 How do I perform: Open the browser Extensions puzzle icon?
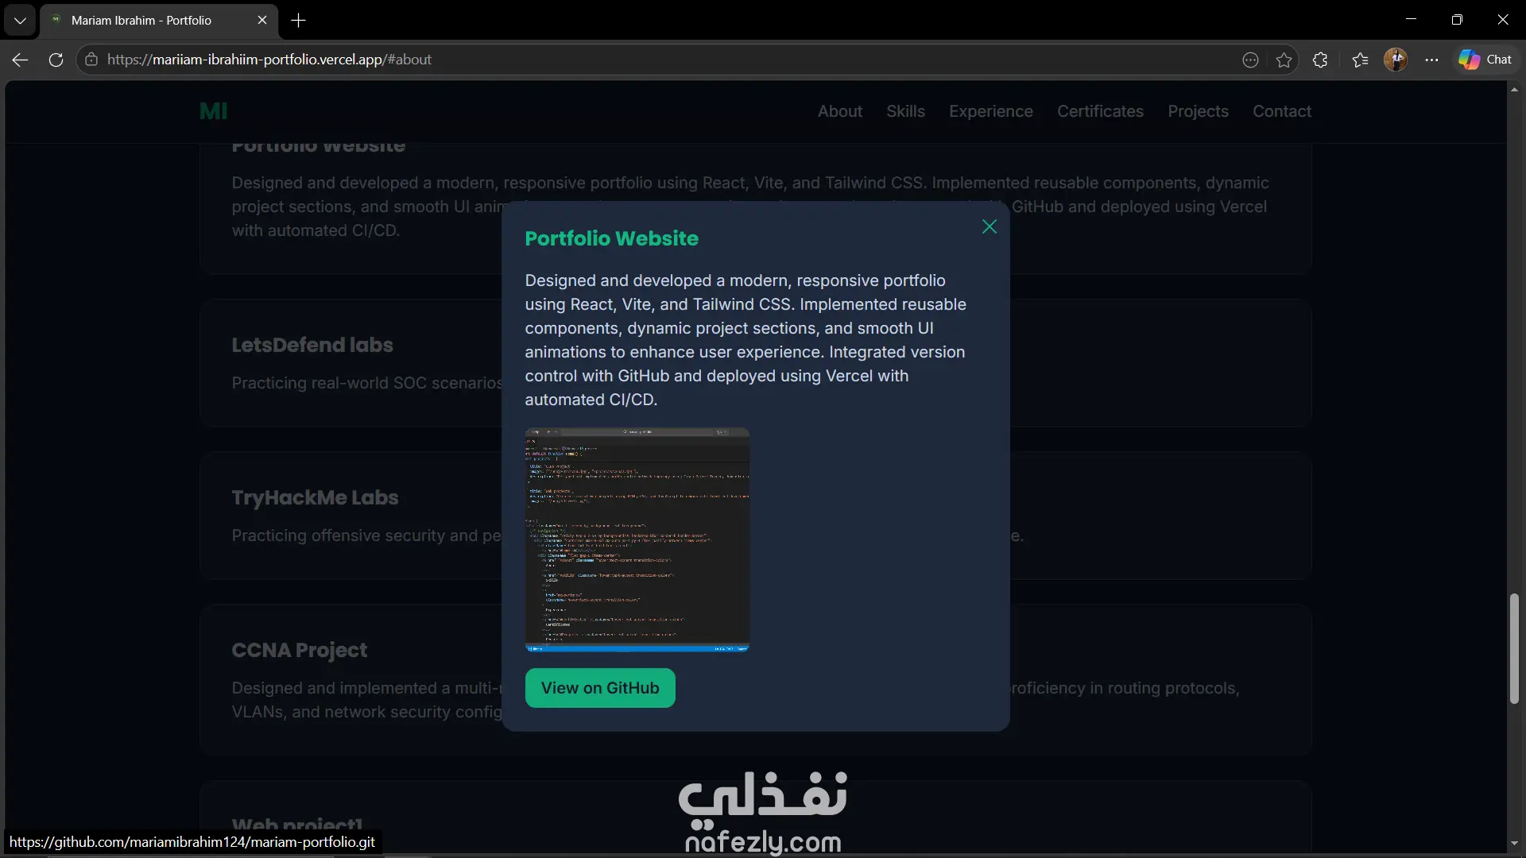click(x=1320, y=60)
